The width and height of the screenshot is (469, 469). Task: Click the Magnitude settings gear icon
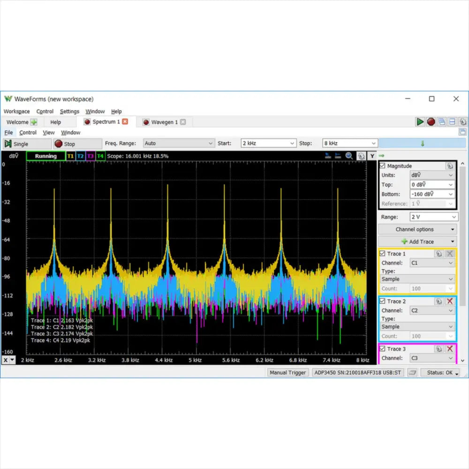pyautogui.click(x=450, y=166)
